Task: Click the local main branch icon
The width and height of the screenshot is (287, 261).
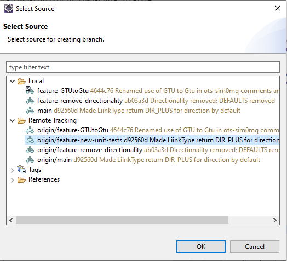Action: pyautogui.click(x=30, y=111)
